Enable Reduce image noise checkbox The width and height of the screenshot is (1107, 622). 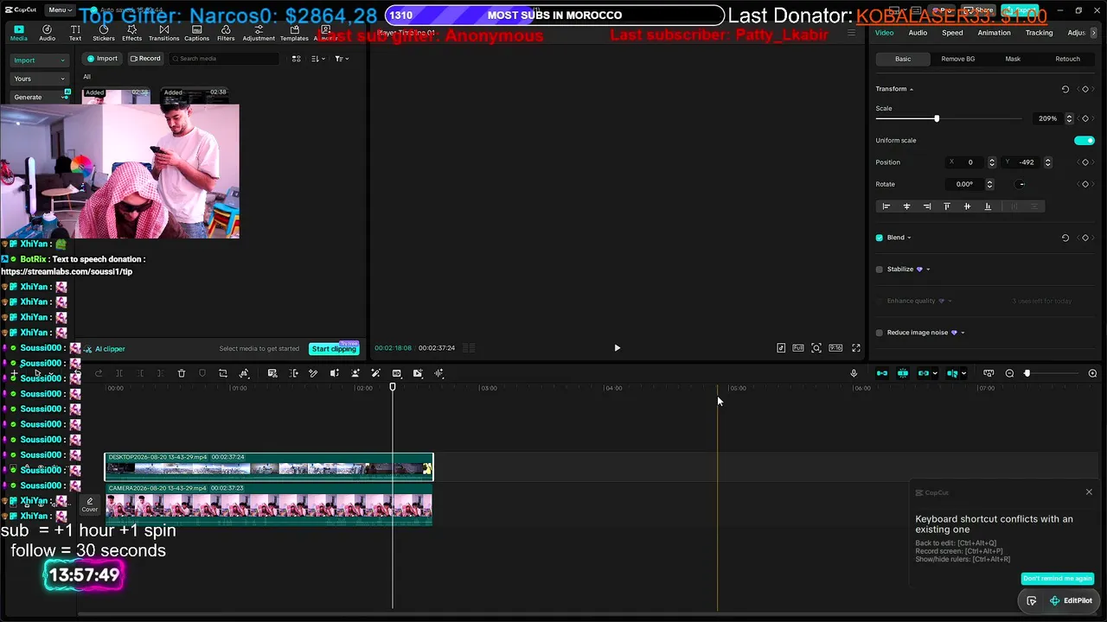880,333
